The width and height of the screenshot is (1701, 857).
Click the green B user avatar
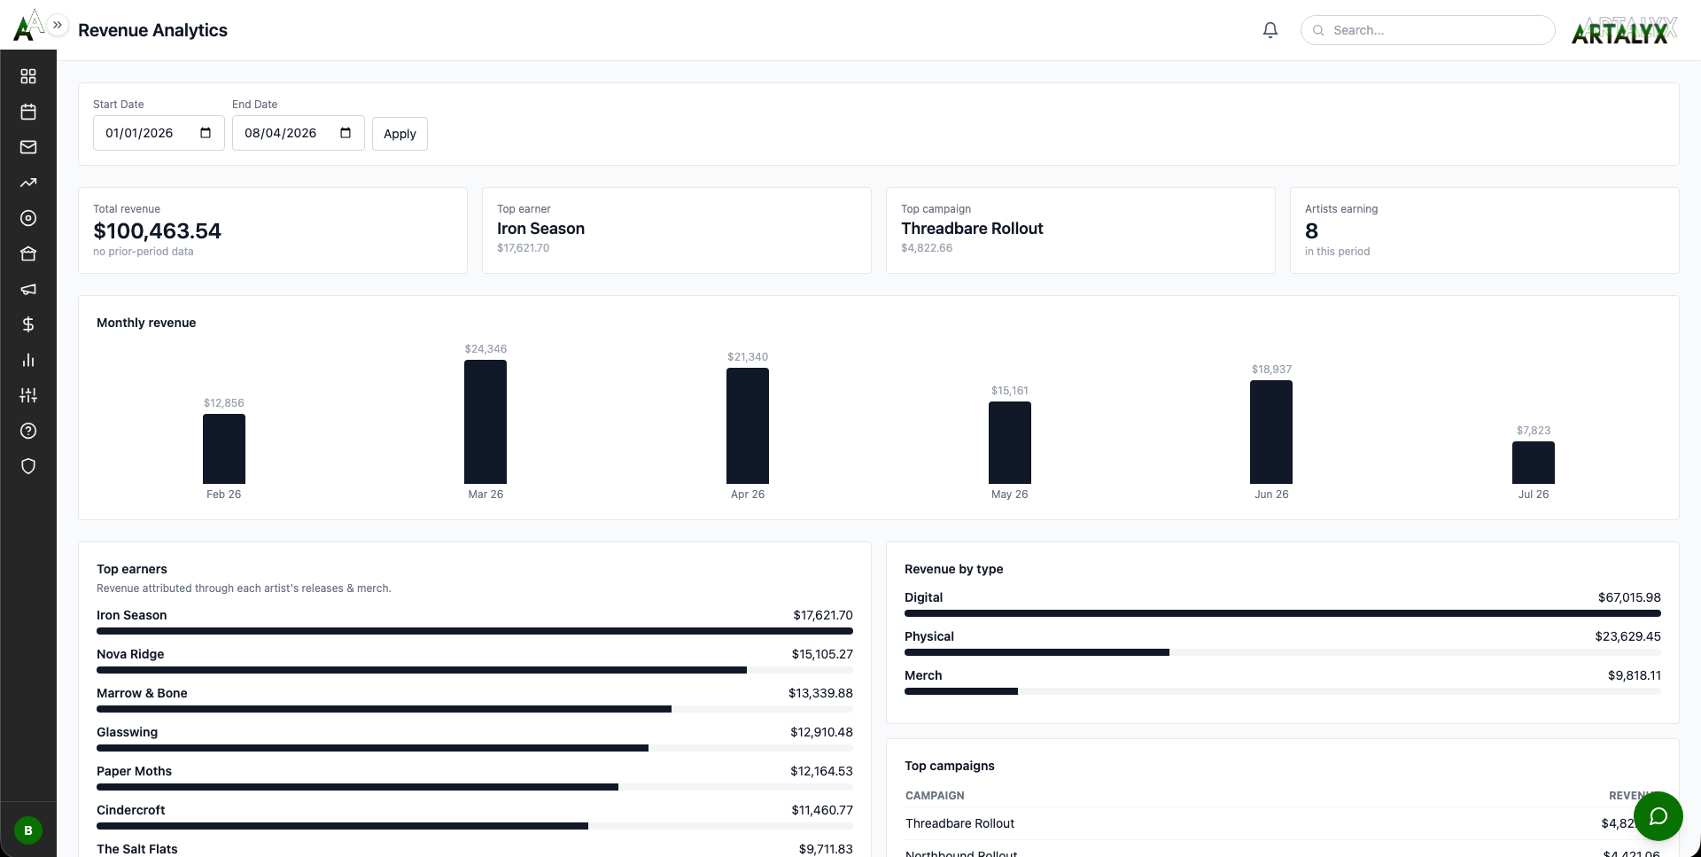coord(28,830)
